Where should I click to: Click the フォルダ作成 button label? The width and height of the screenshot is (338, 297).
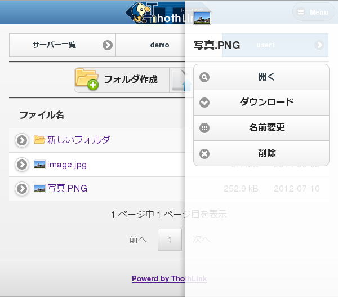click(x=131, y=79)
